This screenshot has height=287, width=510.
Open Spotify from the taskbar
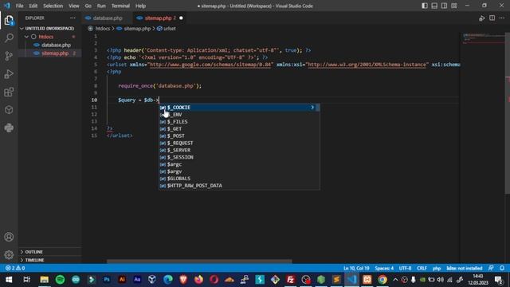coord(60,280)
